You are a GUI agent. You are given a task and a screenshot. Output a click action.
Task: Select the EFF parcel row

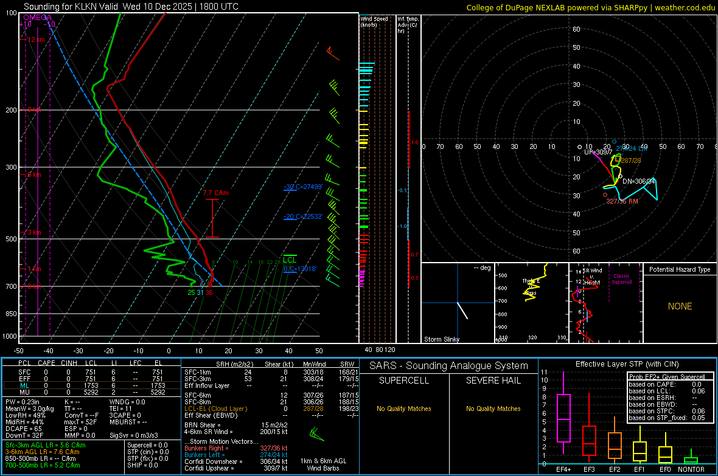(92, 379)
